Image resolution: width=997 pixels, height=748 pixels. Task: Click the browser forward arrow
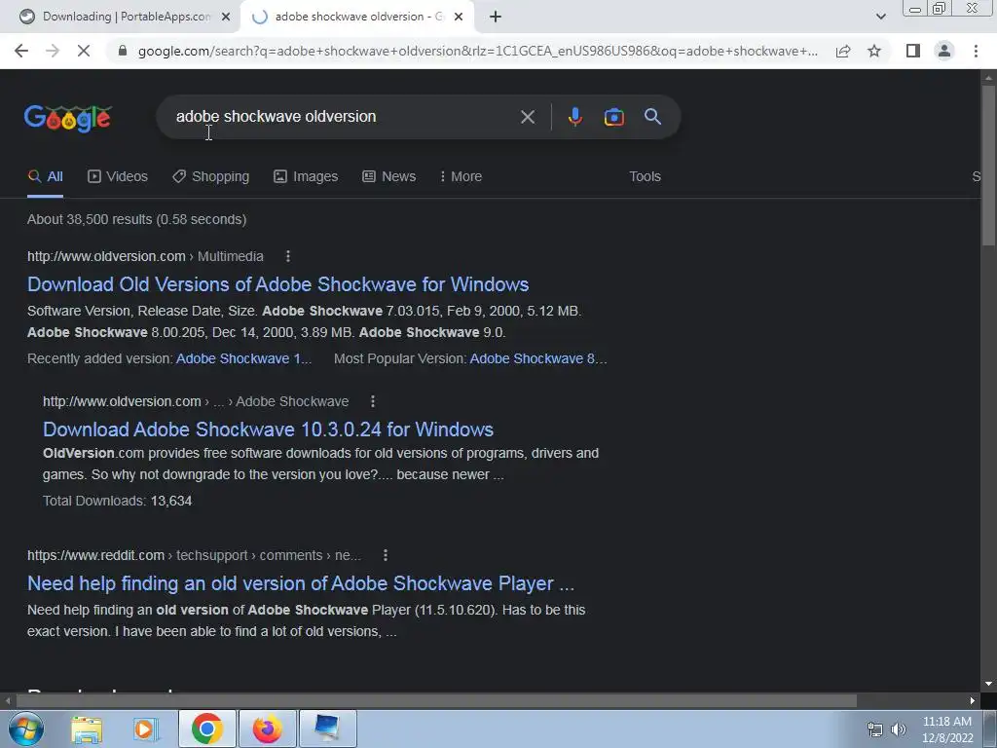click(x=53, y=51)
